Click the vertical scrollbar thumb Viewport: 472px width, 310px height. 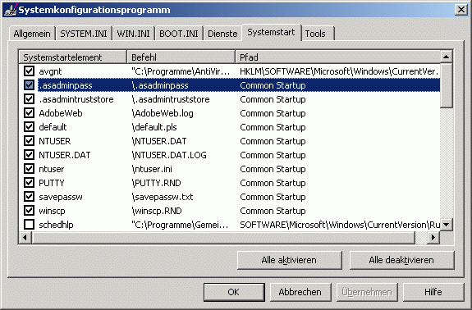pyautogui.click(x=446, y=85)
